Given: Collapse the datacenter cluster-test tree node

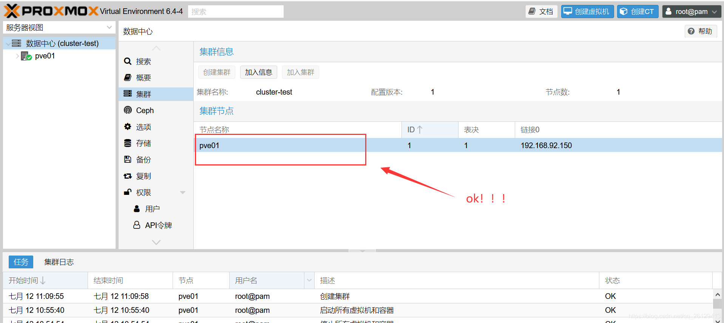Looking at the screenshot, I should (8, 44).
